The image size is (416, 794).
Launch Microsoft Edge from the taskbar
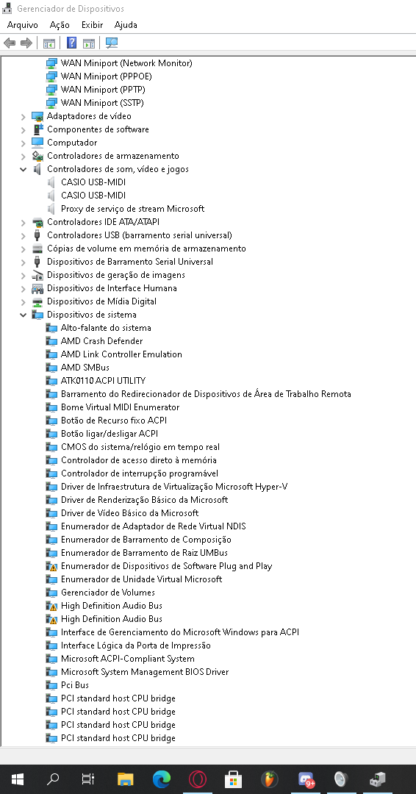pyautogui.click(x=162, y=779)
